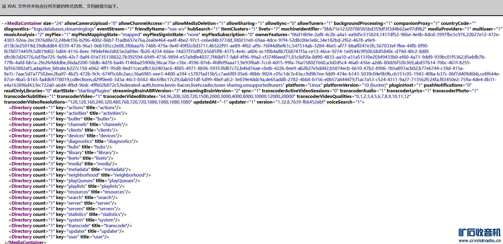Image resolution: width=503 pixels, height=244 pixels.
Task: Select the Directory row with key "devices"
Action: coord(65,136)
